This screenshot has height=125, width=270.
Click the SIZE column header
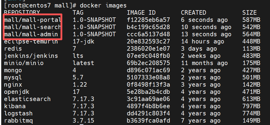pyautogui.click(x=250, y=13)
